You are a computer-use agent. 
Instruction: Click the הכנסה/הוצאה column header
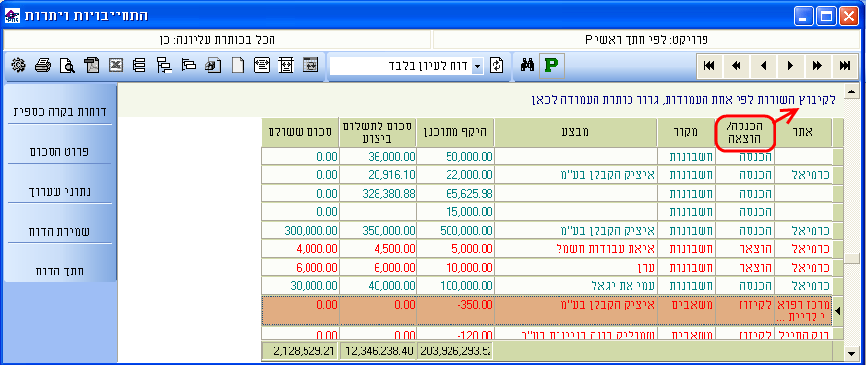(x=744, y=132)
